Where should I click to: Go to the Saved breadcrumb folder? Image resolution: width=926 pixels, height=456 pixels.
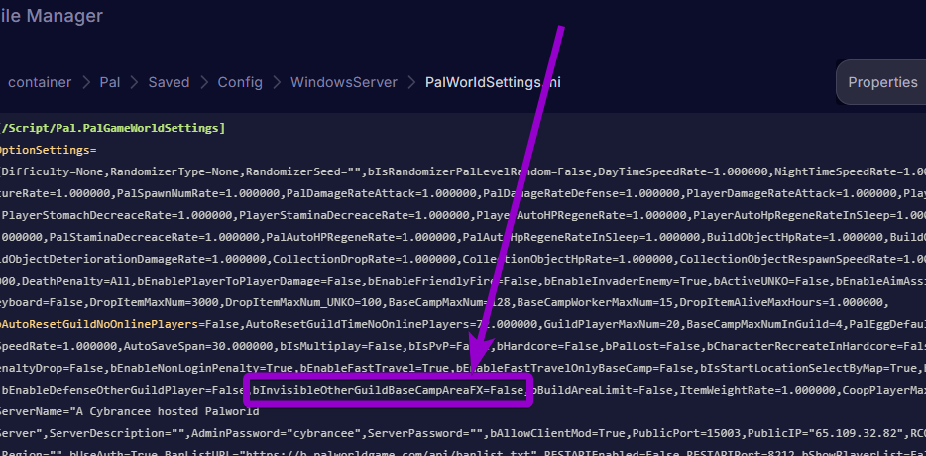169,82
